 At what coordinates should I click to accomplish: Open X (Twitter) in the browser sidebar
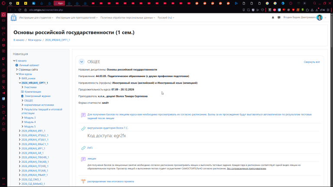[x=3, y=87]
